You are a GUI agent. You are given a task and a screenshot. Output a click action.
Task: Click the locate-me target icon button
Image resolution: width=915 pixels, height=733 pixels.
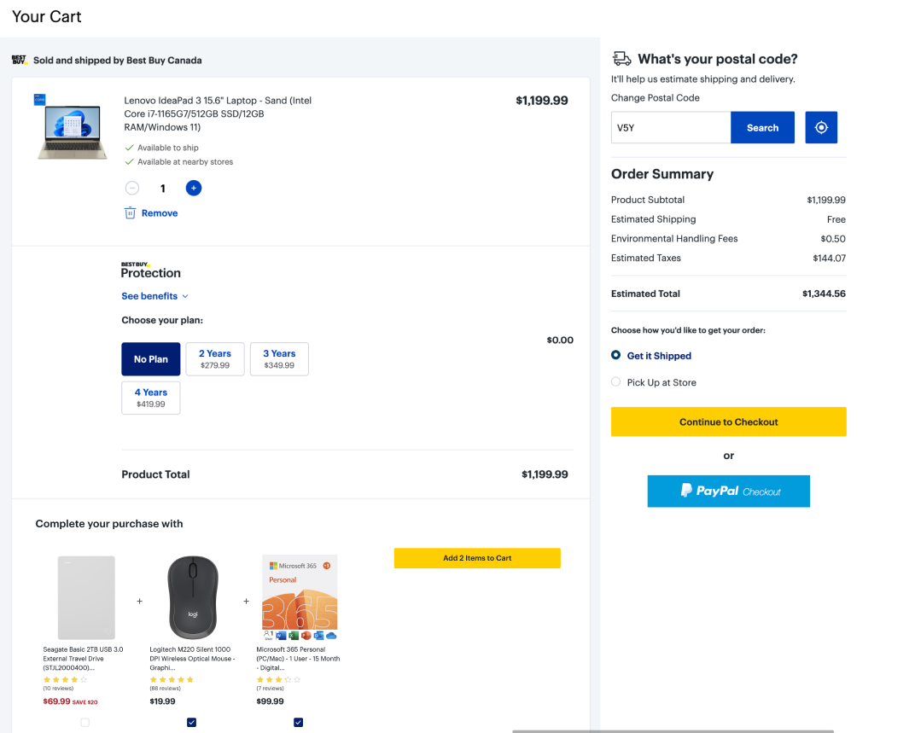(x=821, y=127)
